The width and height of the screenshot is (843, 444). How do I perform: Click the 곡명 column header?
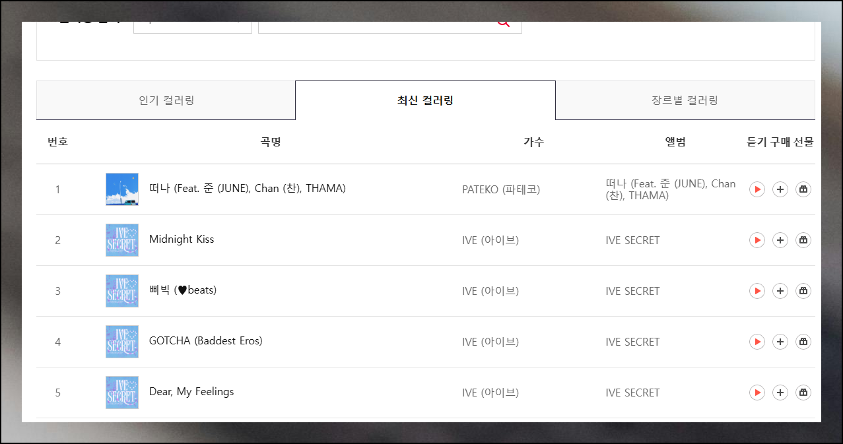pyautogui.click(x=271, y=142)
